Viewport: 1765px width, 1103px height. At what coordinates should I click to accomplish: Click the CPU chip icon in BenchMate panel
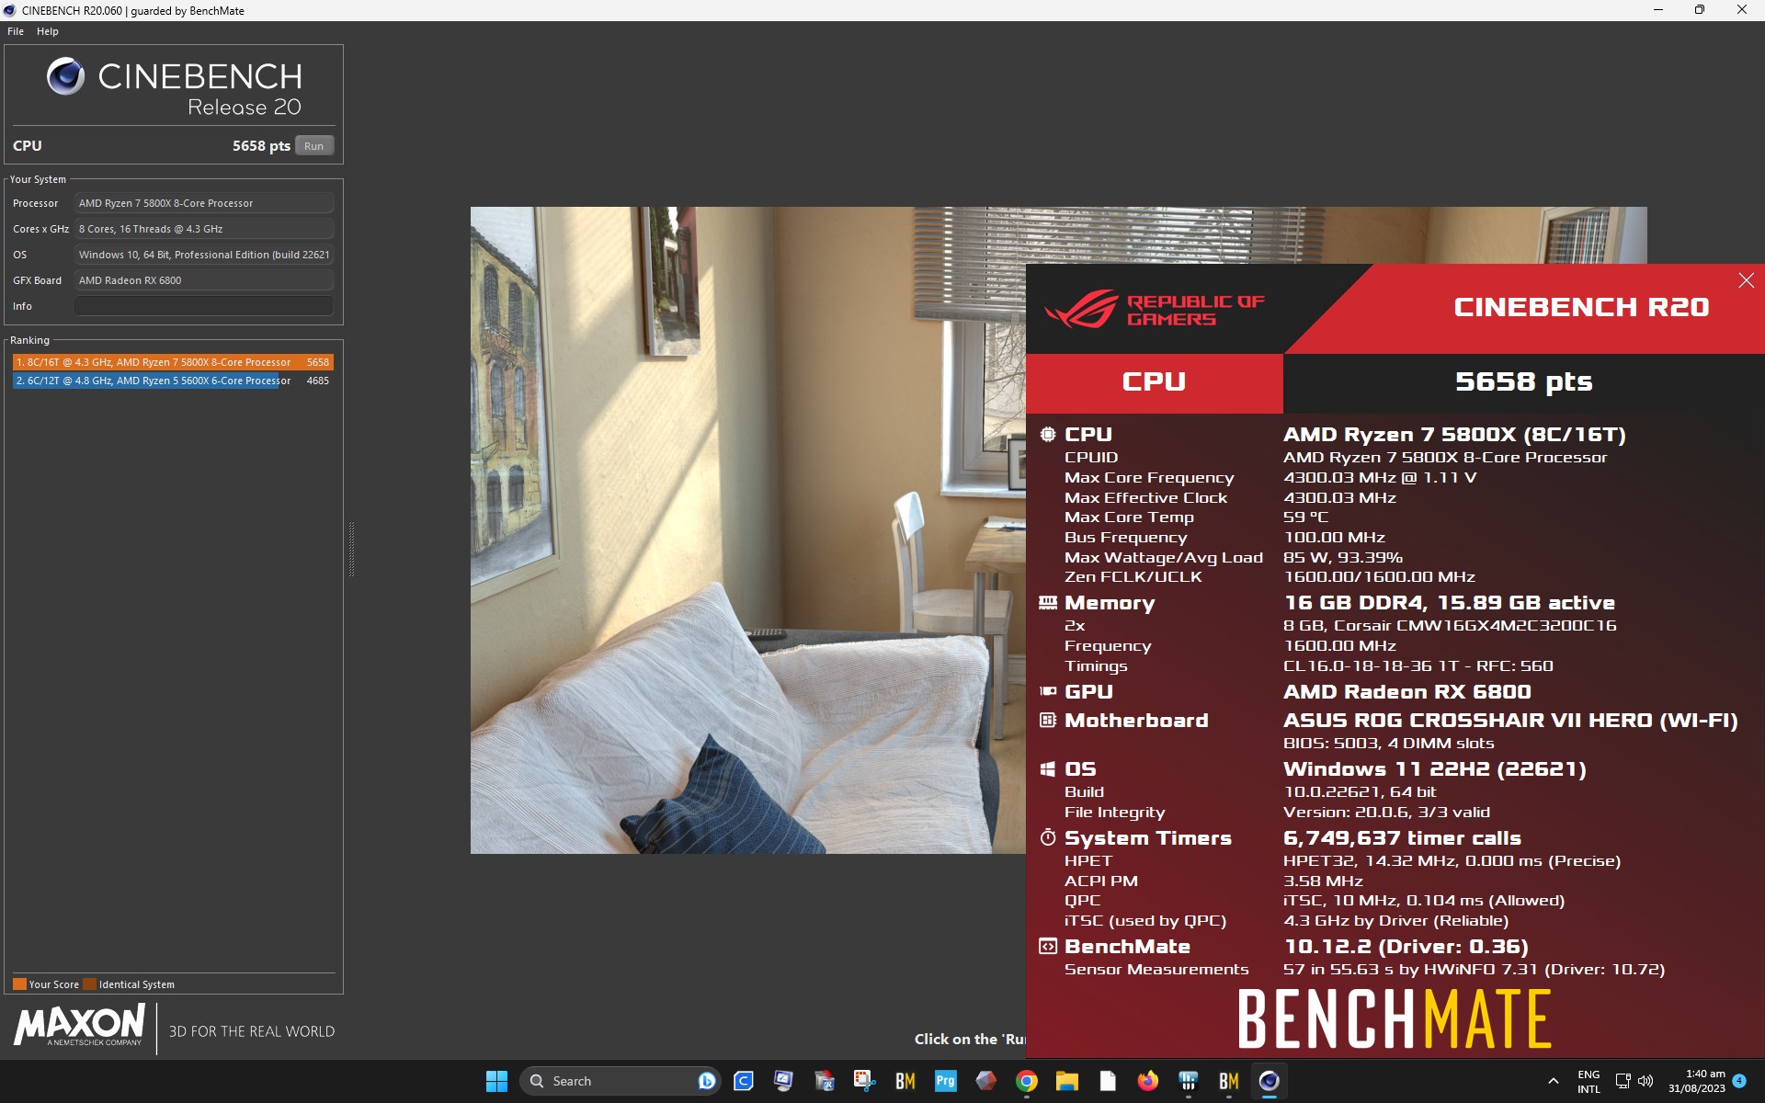(x=1048, y=434)
